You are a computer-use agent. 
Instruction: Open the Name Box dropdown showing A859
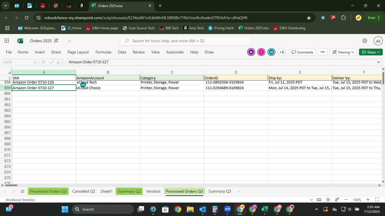tap(35, 62)
